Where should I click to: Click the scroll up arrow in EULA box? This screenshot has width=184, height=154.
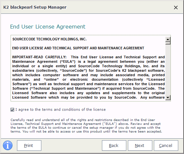tap(168, 39)
